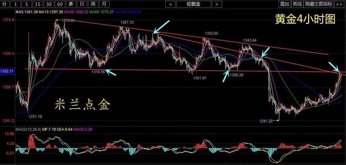Click the MA10:1297.26 indicator label
346x165 pixels.
[x=51, y=12]
